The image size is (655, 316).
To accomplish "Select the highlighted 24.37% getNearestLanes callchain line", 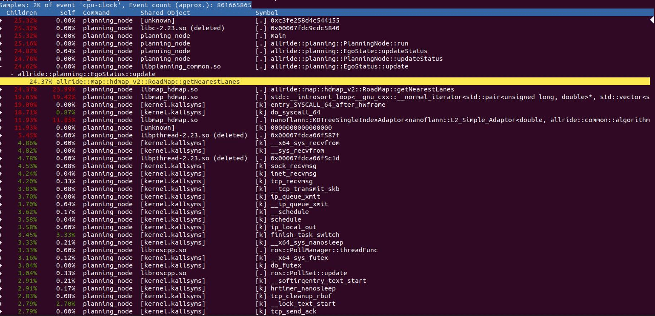I will [x=325, y=82].
